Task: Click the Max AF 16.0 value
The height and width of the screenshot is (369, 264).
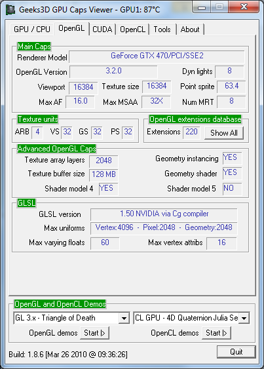Action: coord(80,102)
